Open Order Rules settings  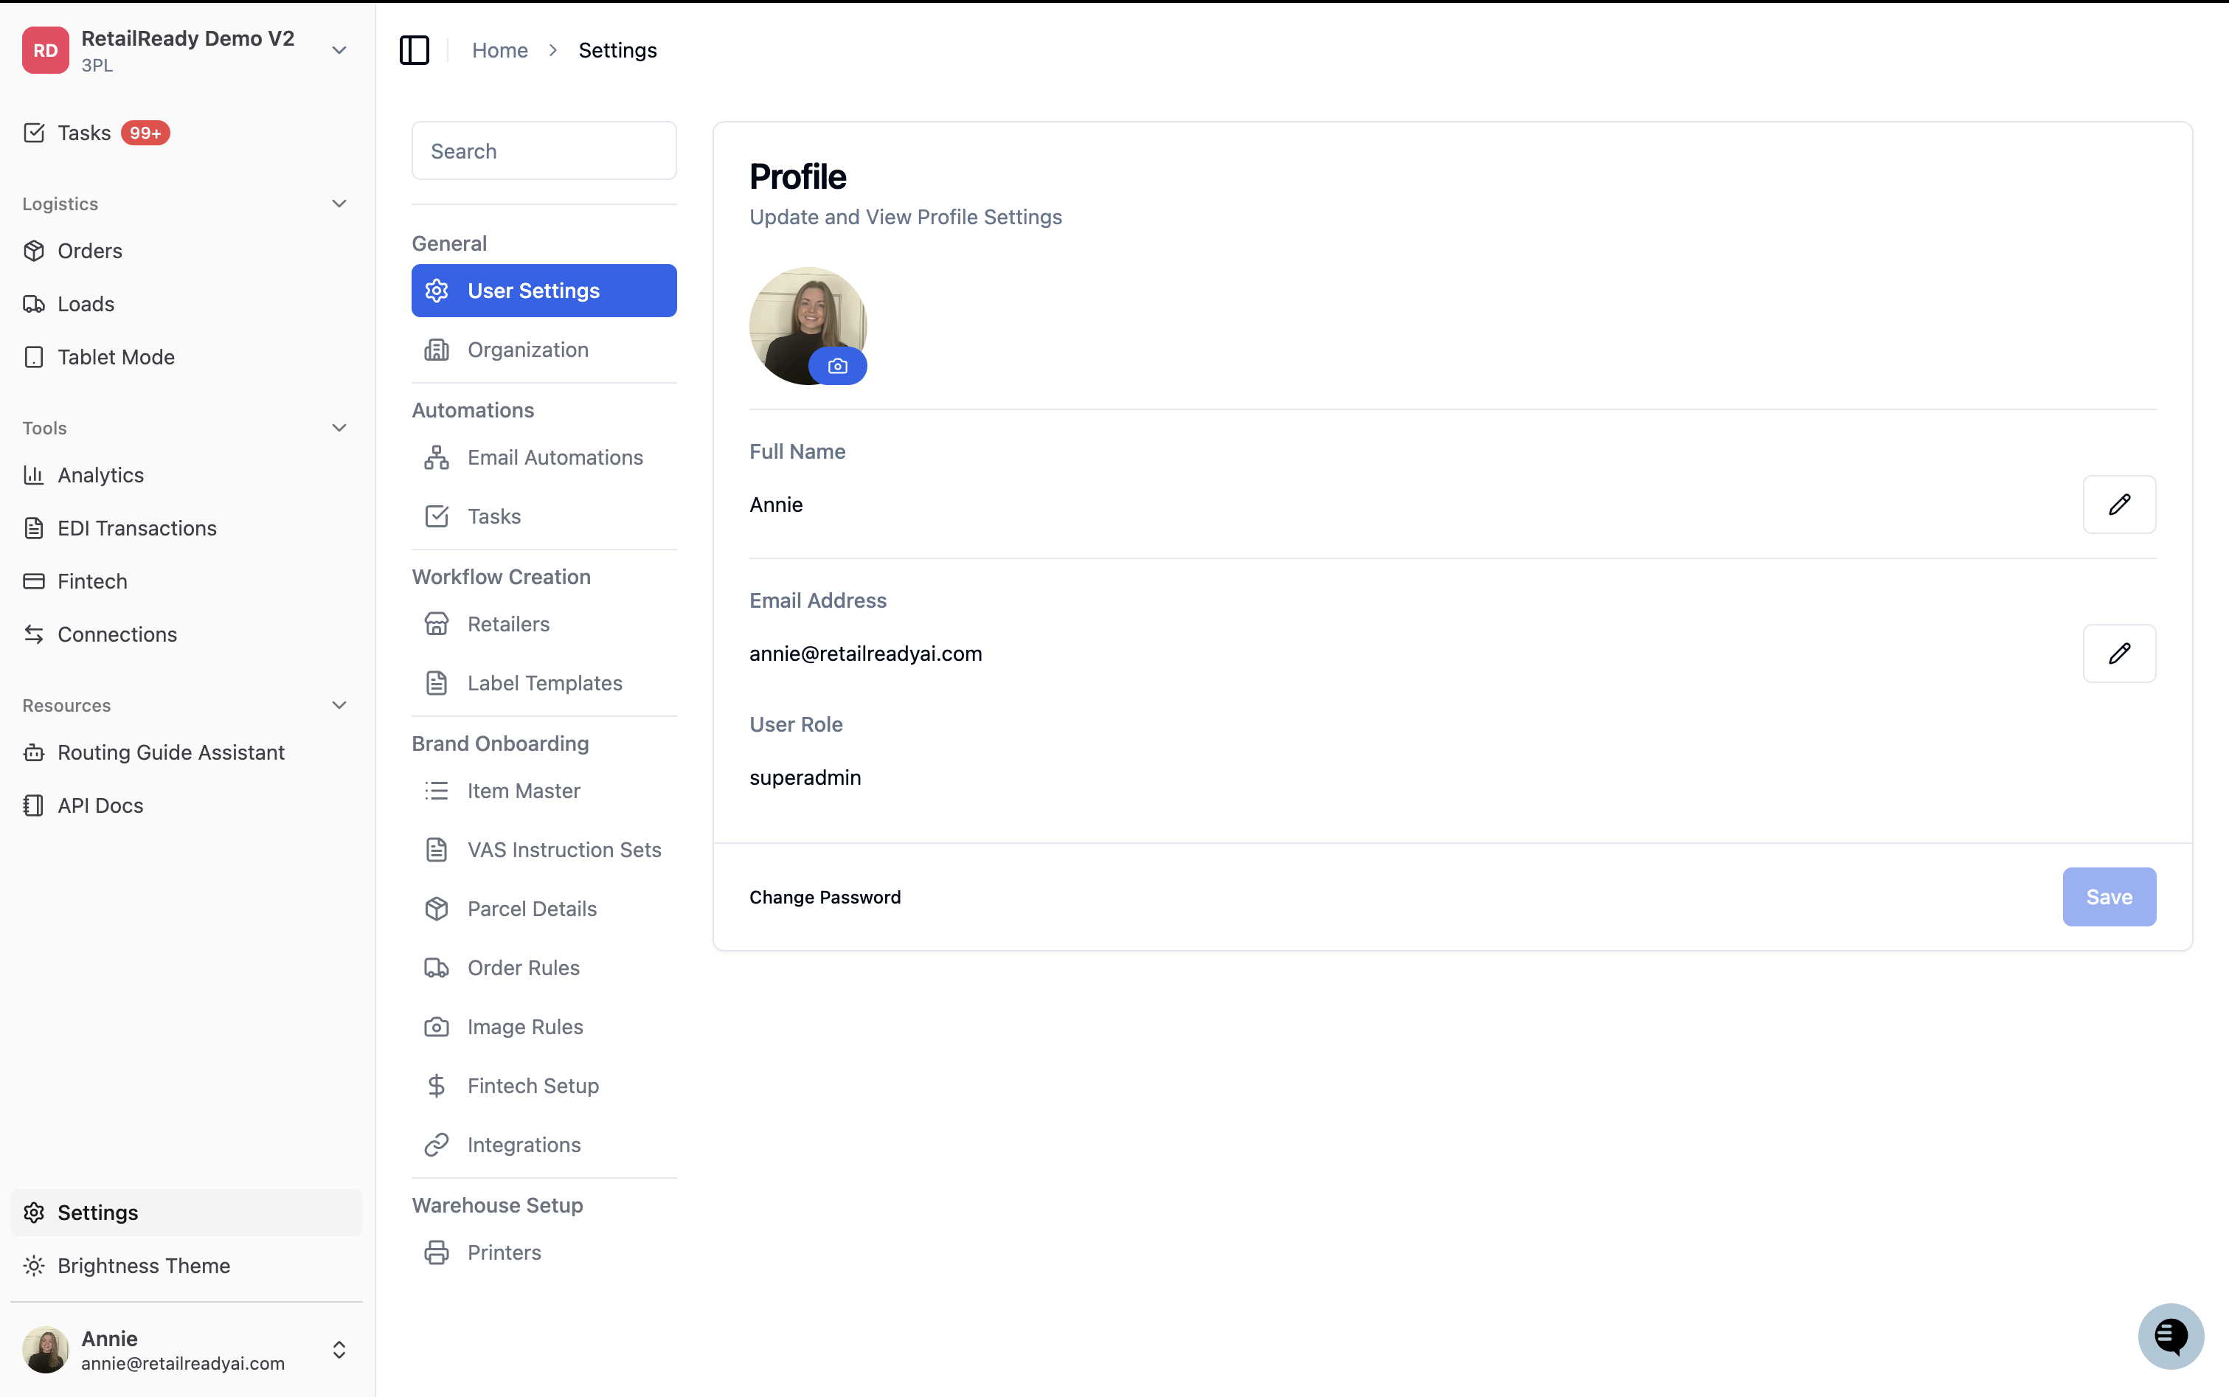(543, 968)
